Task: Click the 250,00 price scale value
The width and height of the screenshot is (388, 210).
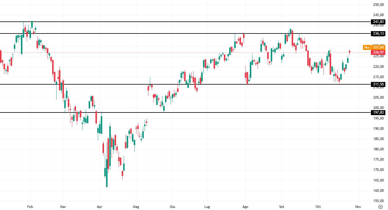Action: coord(378,5)
